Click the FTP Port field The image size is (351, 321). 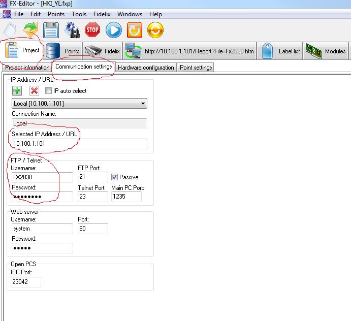[x=93, y=177]
